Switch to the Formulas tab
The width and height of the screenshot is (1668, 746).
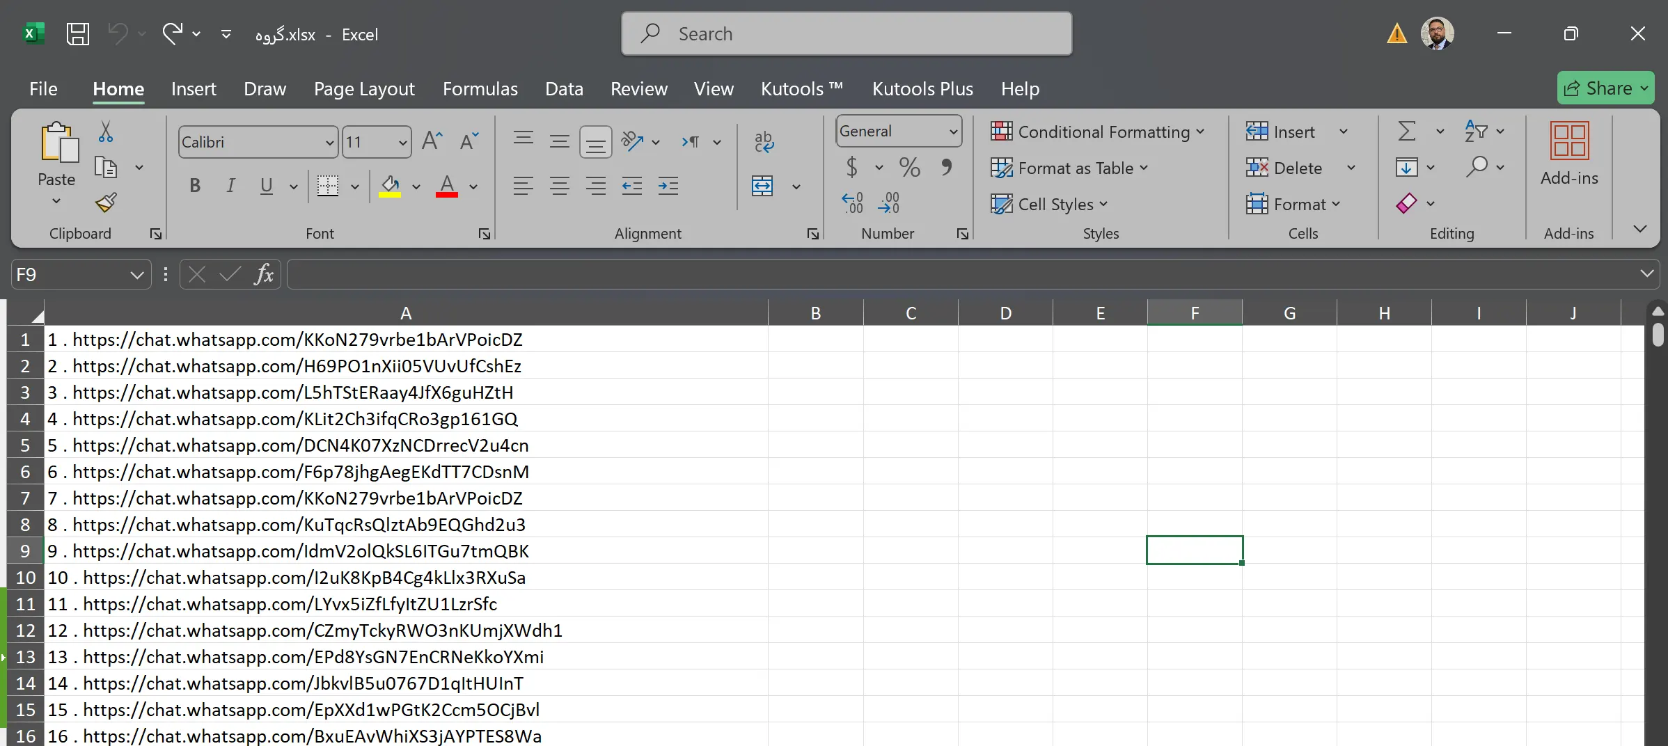click(480, 88)
